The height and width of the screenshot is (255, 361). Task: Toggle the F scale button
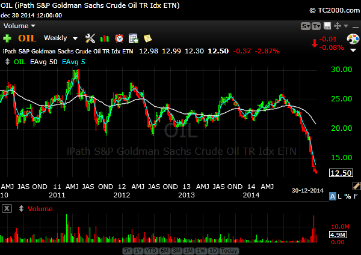[x=356, y=196]
